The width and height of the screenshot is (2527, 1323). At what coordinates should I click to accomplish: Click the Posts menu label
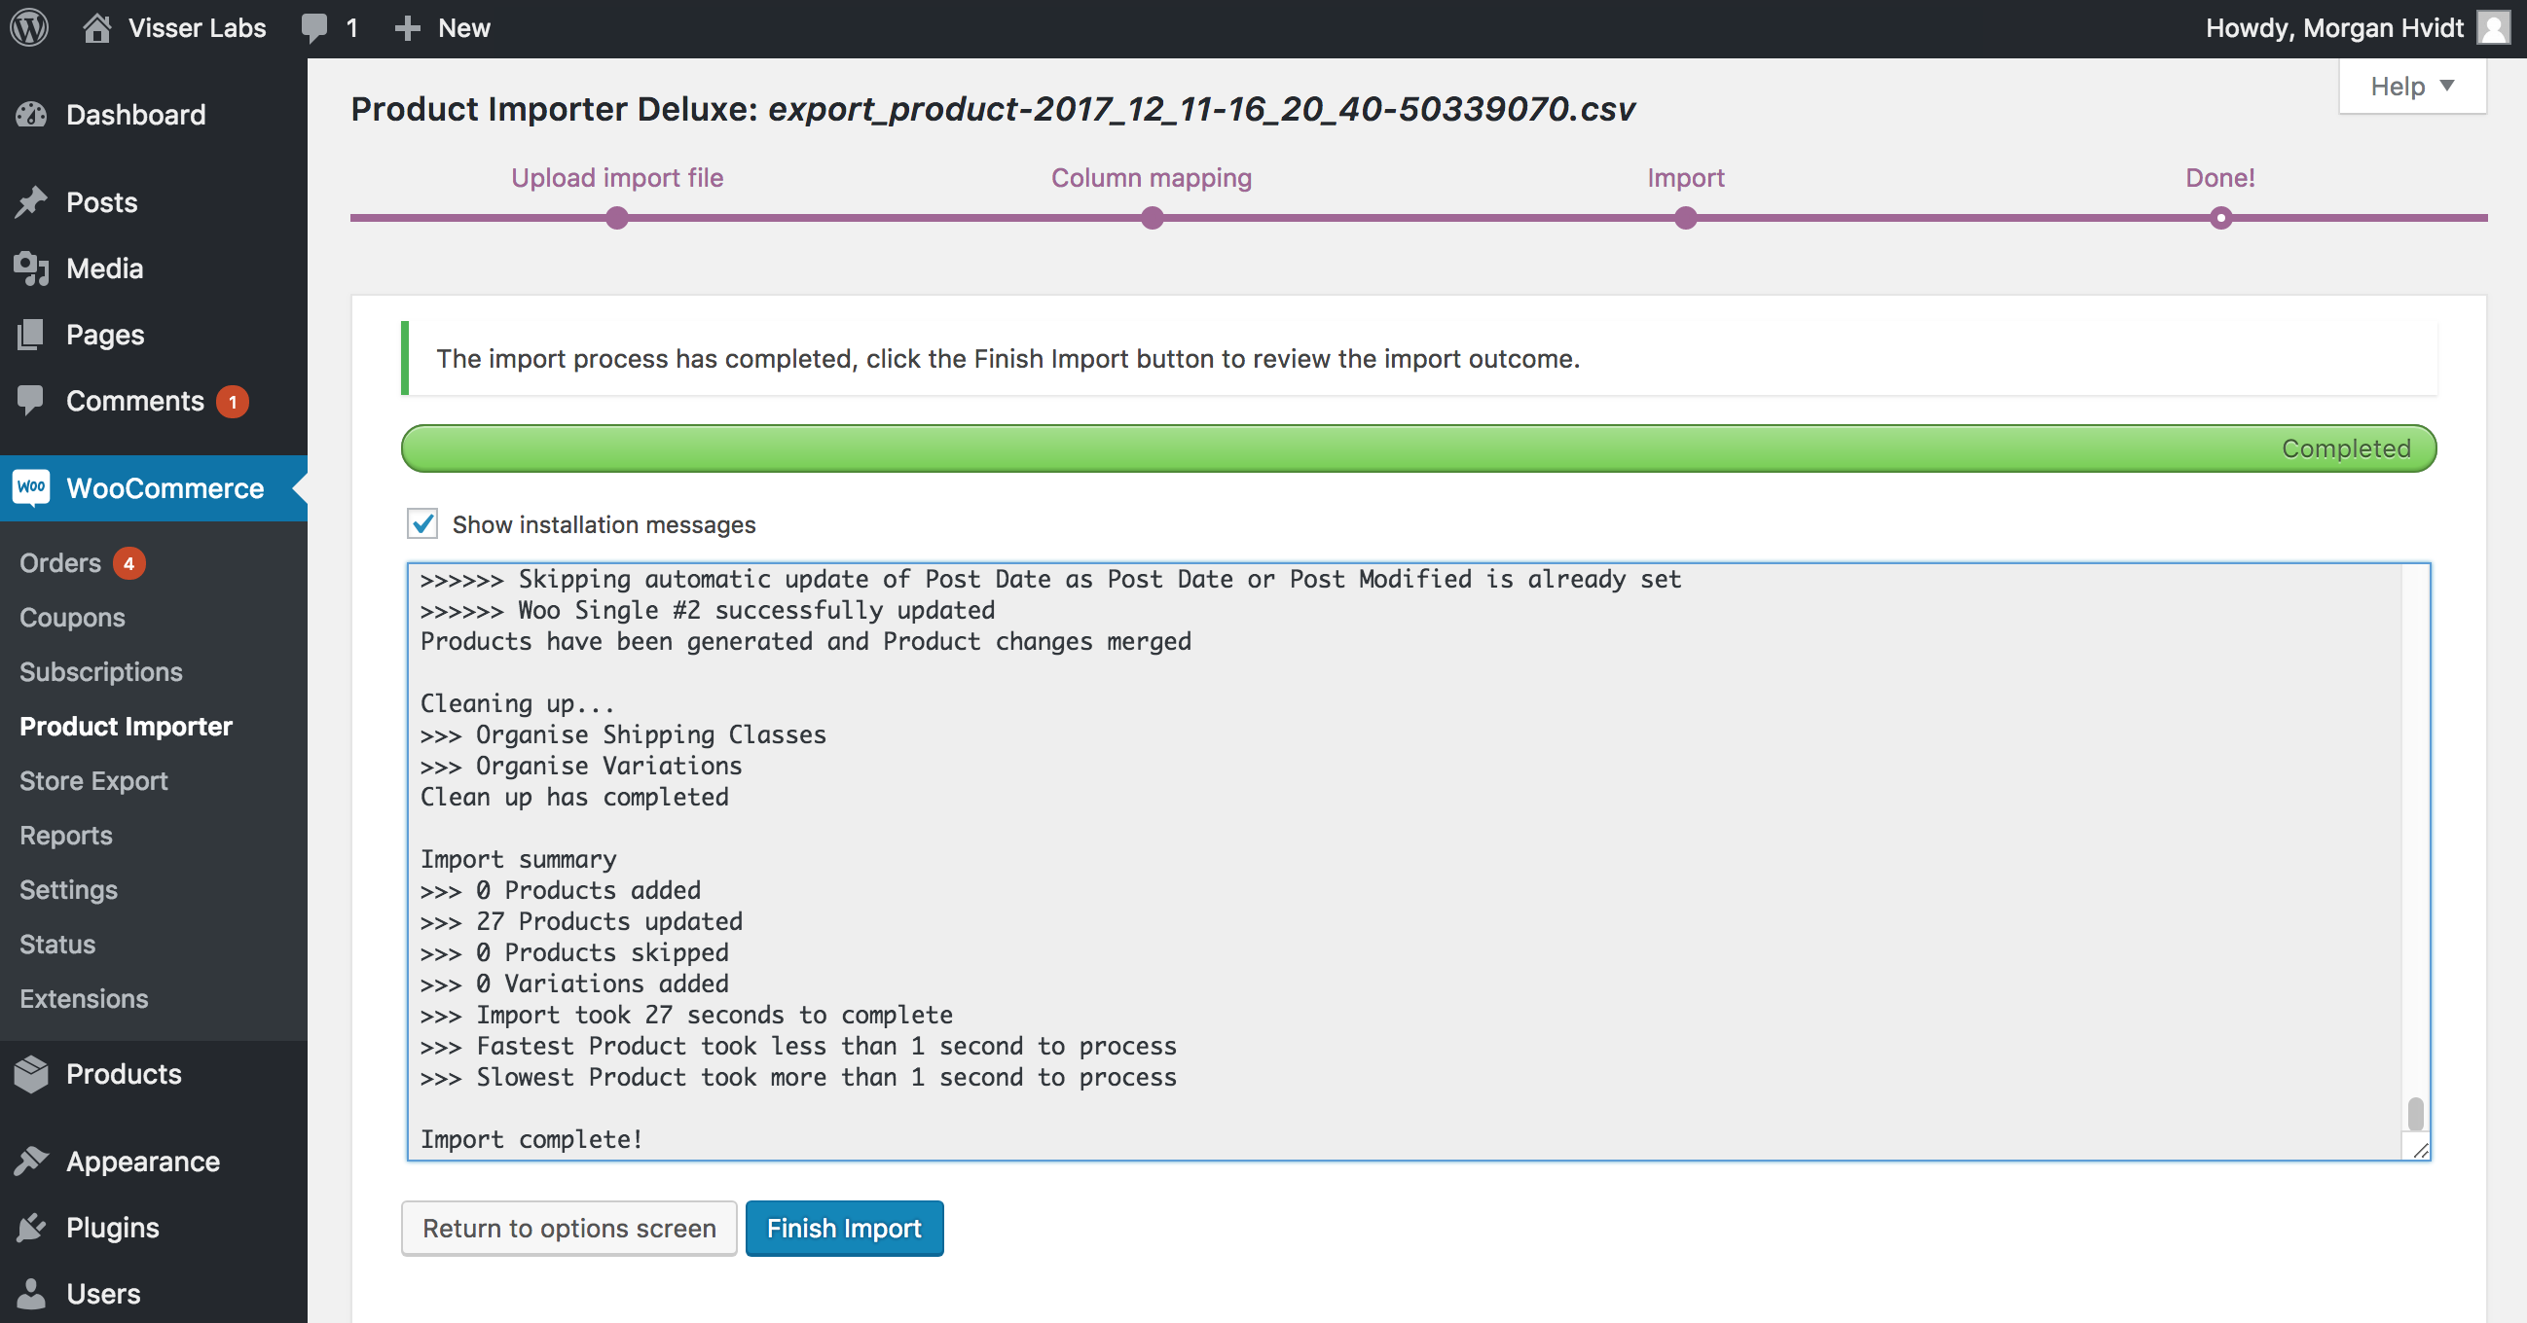[x=102, y=202]
